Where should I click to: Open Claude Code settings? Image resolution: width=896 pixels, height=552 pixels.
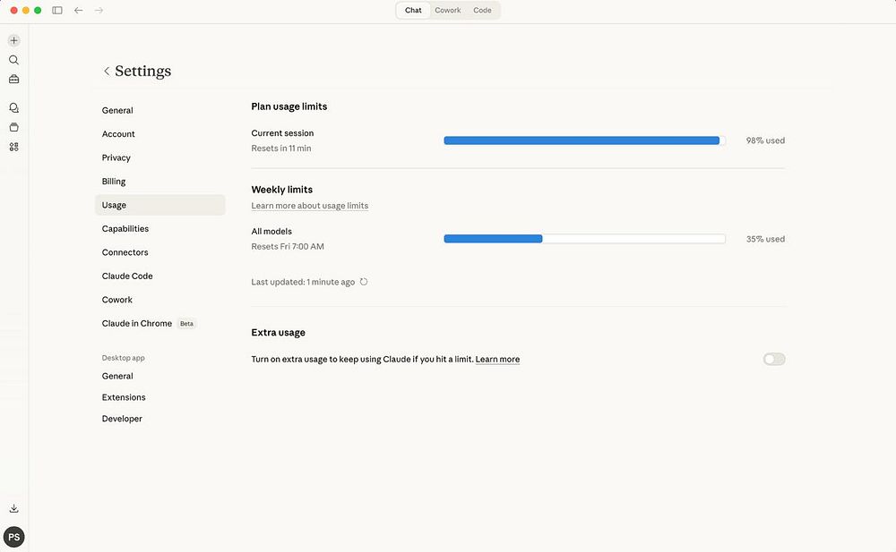pyautogui.click(x=160, y=276)
